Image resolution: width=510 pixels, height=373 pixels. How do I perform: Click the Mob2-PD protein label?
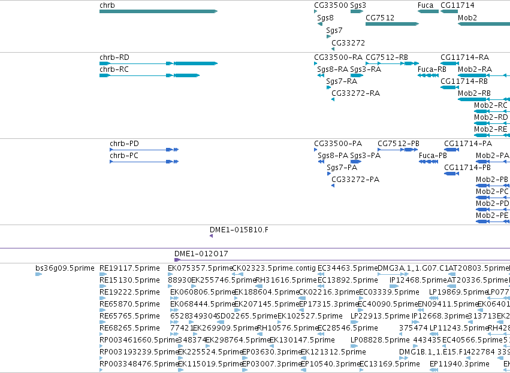click(x=493, y=204)
